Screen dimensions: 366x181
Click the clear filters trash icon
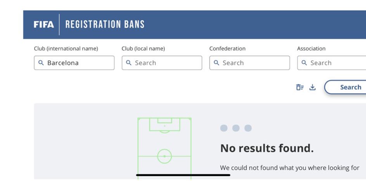tap(300, 87)
